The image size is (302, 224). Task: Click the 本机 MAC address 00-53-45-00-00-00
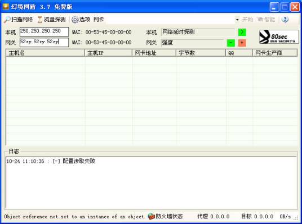108,32
